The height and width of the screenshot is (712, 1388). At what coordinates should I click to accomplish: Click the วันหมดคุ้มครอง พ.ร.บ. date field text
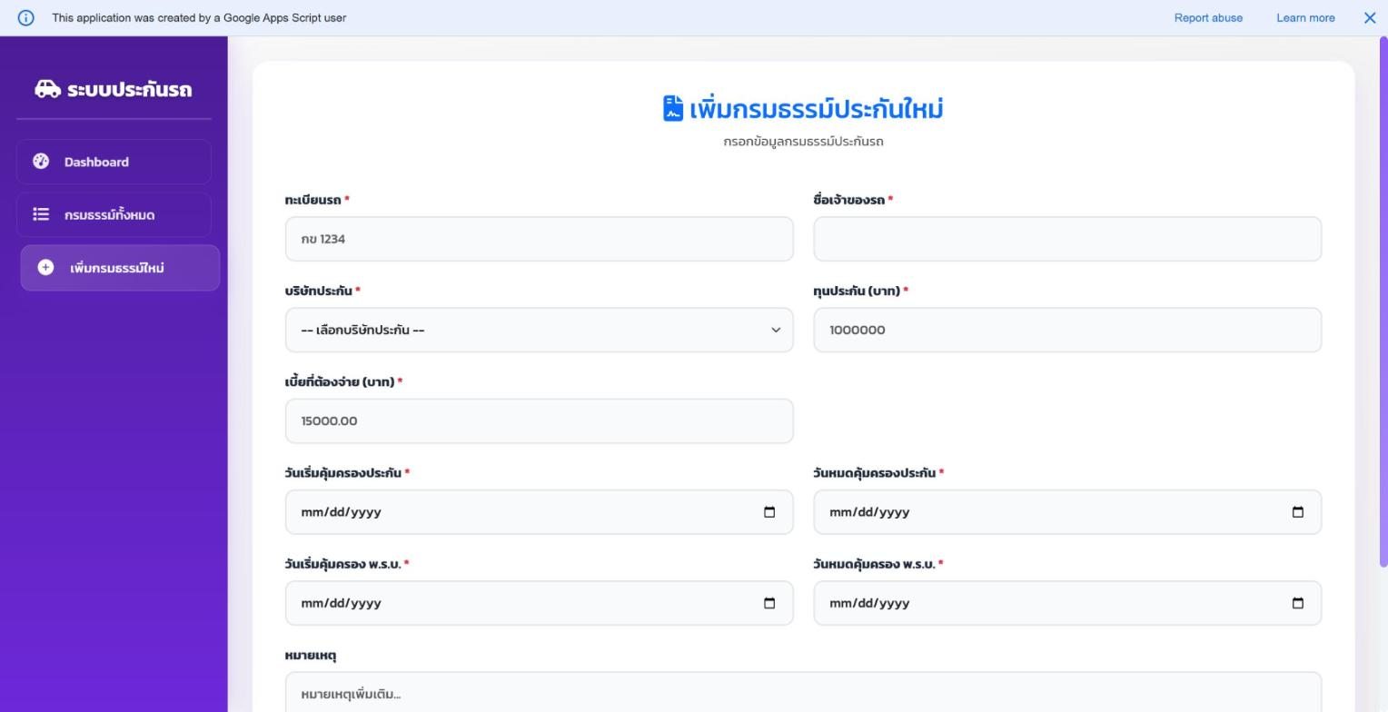pos(869,603)
